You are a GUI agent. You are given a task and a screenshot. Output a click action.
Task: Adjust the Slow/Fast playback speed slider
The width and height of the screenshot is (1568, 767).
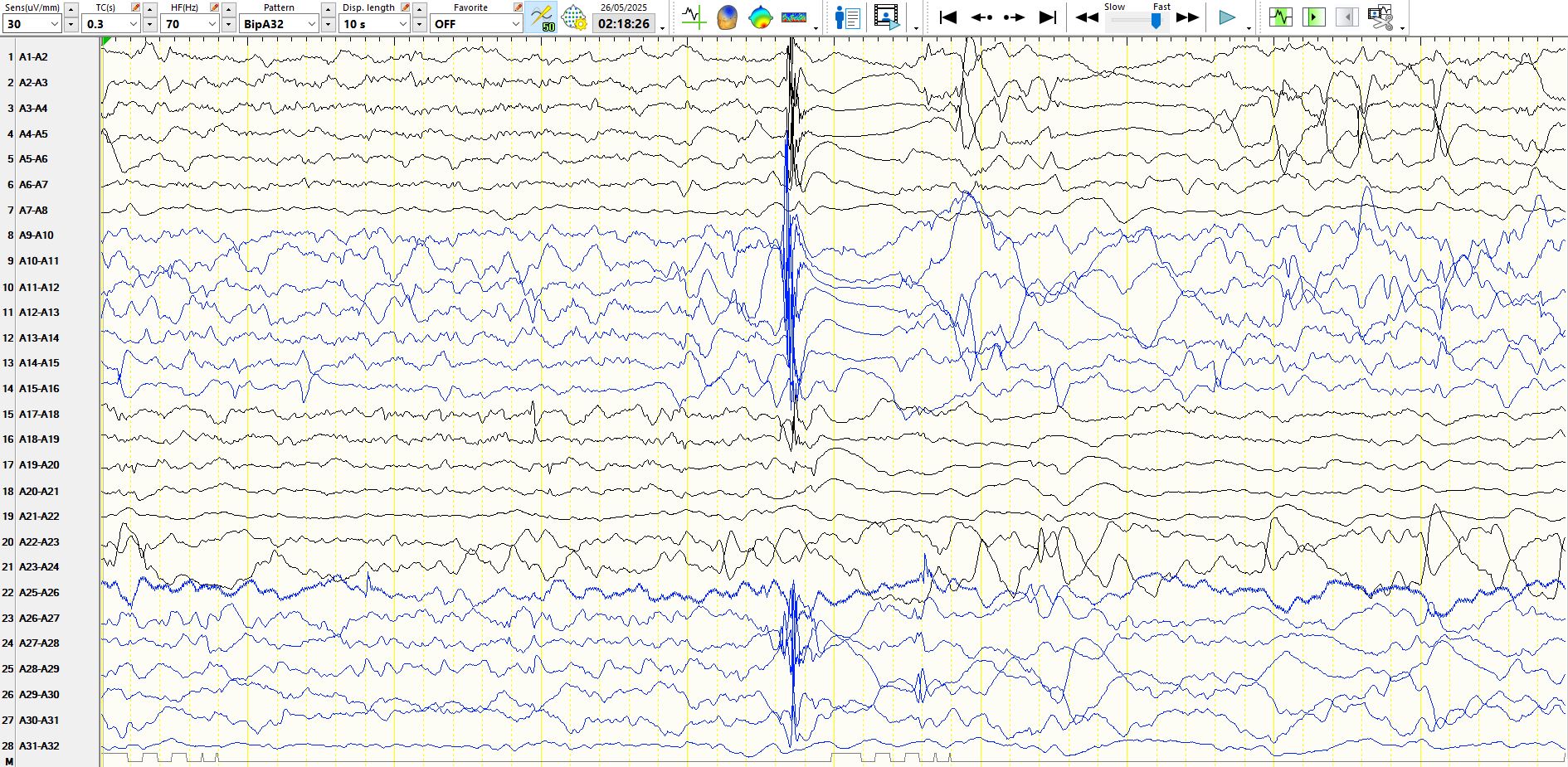[x=1156, y=21]
